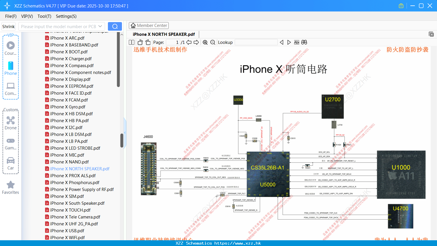Select the iPhone X NORTH SPEAKER.pdf tab
Viewport: 437px width, 246px height.
[x=164, y=34]
